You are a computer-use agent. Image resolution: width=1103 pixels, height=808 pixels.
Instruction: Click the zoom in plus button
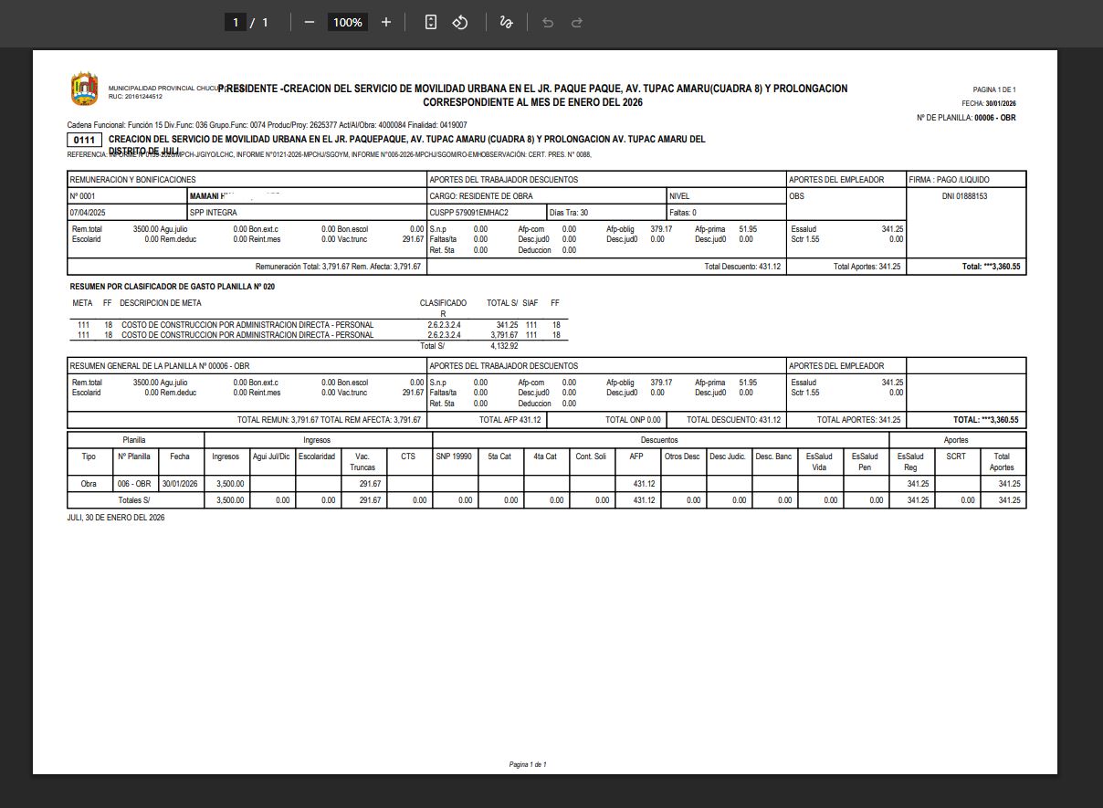386,22
